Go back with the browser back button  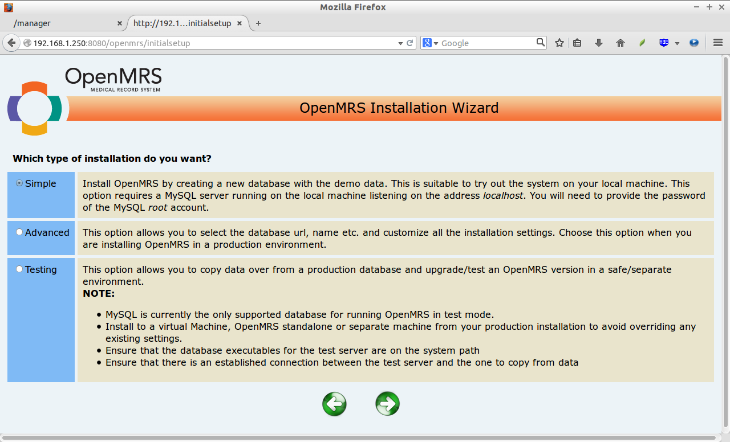click(x=11, y=43)
